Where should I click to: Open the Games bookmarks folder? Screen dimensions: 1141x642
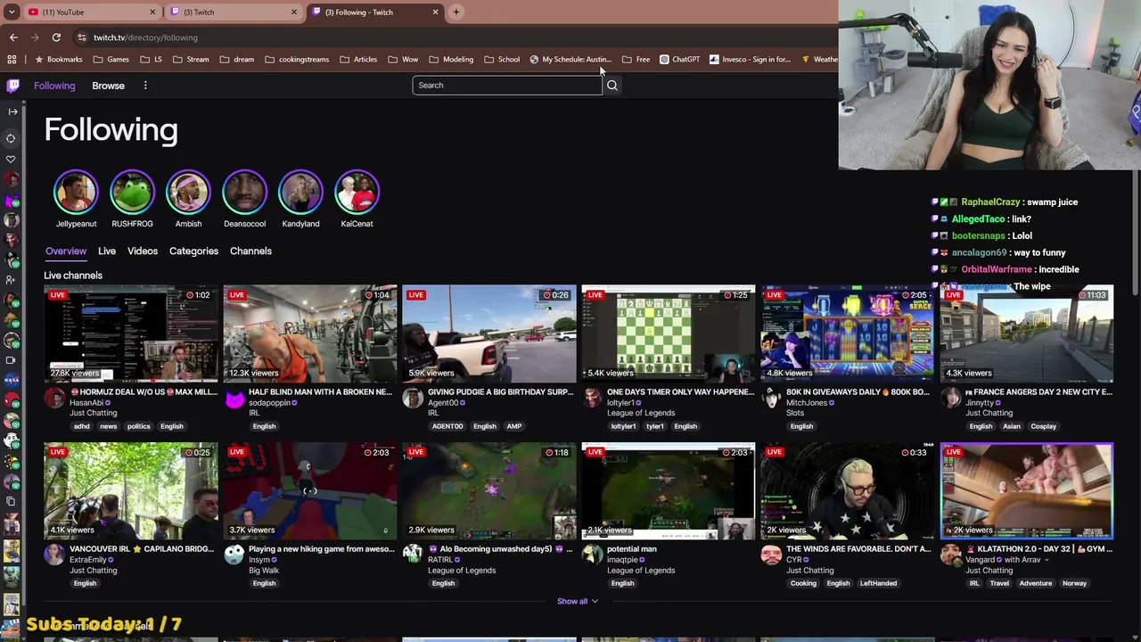[x=111, y=60]
